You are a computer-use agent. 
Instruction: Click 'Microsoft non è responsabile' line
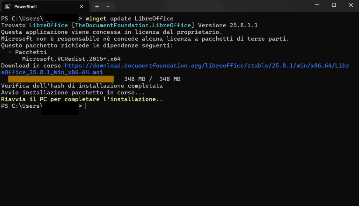tap(145, 39)
